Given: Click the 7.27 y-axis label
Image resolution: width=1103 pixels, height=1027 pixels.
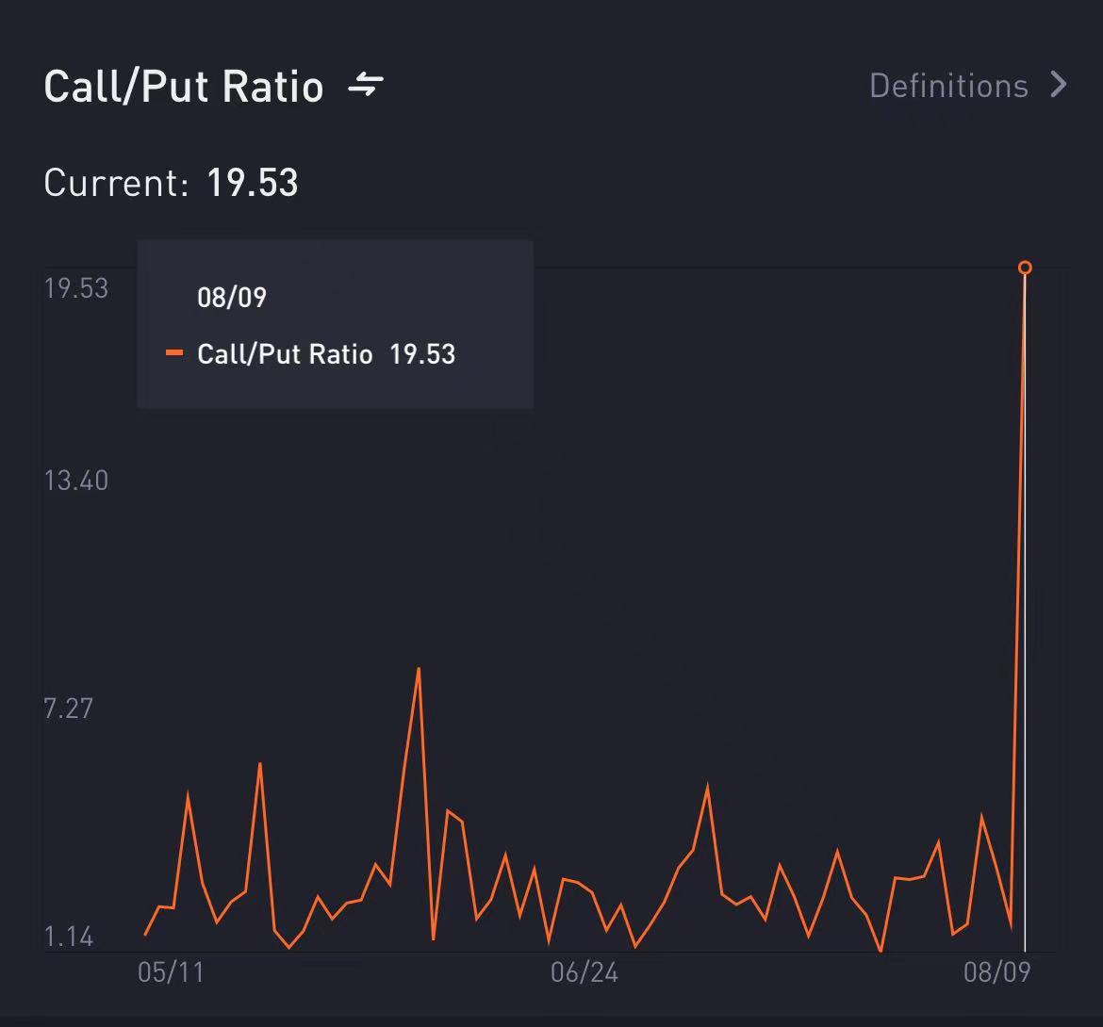Looking at the screenshot, I should click(68, 709).
